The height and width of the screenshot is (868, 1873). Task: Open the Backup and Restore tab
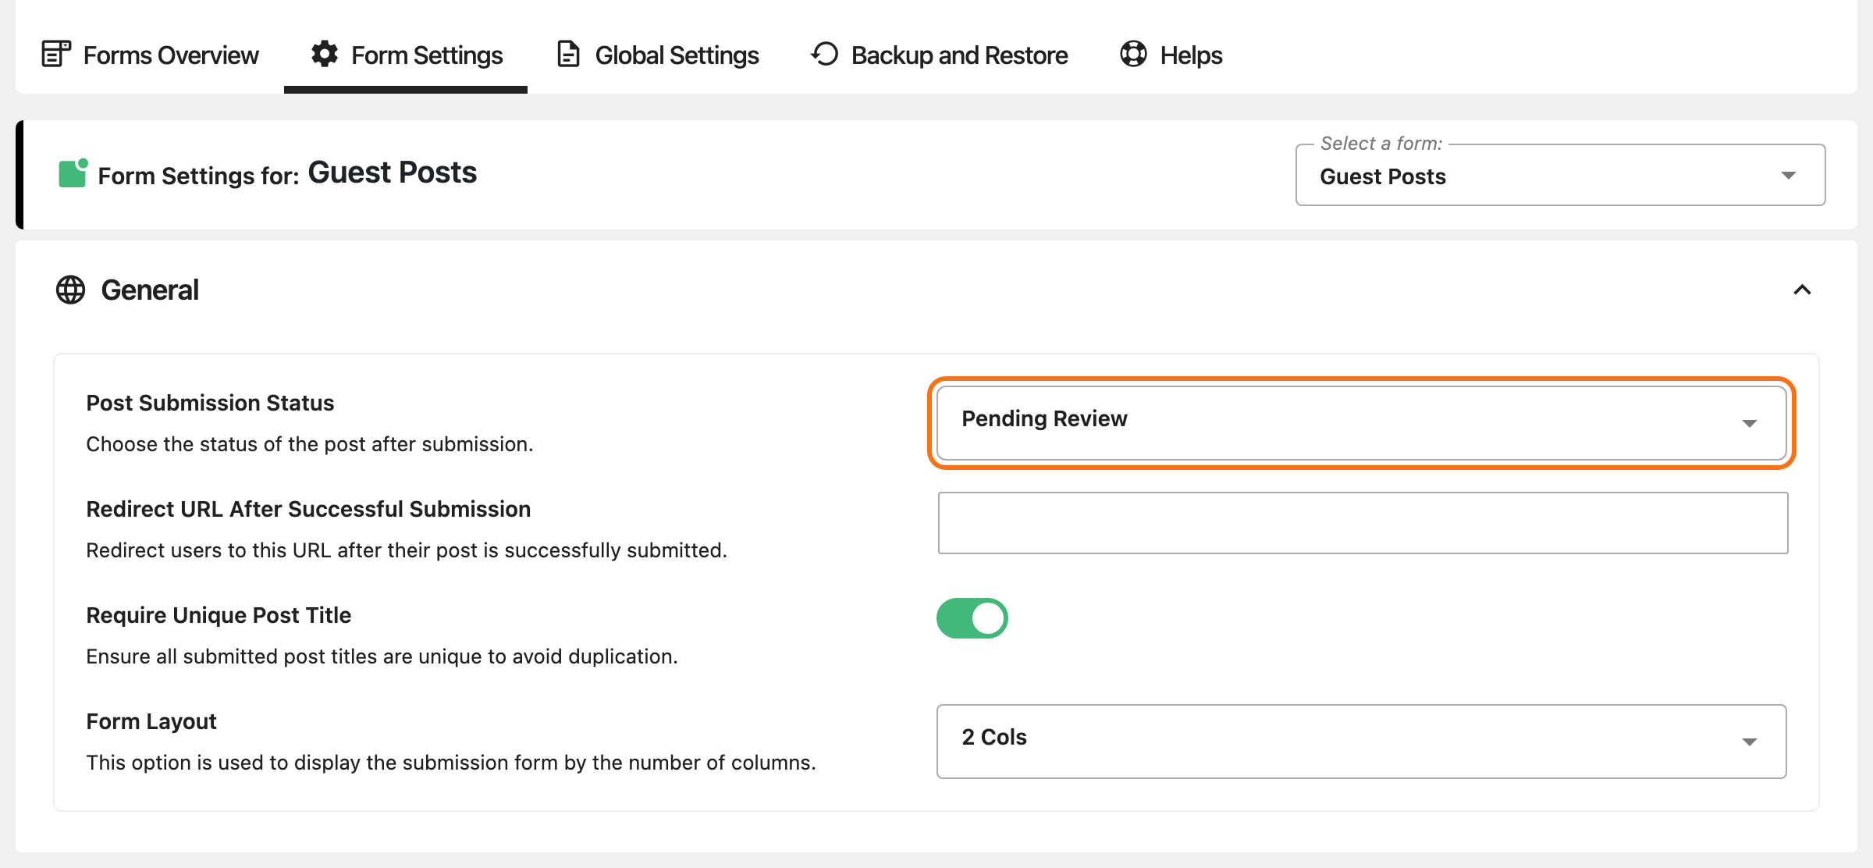click(x=939, y=55)
